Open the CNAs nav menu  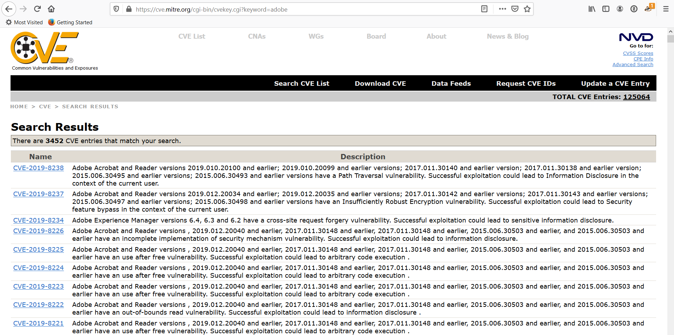click(257, 37)
